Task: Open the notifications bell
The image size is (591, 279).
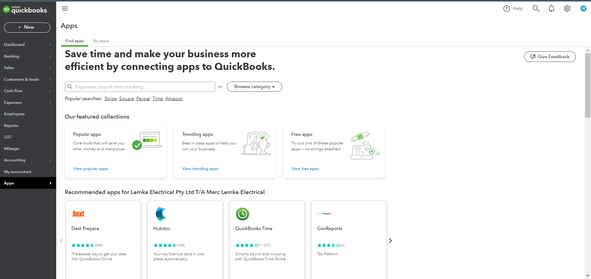Action: tap(551, 8)
